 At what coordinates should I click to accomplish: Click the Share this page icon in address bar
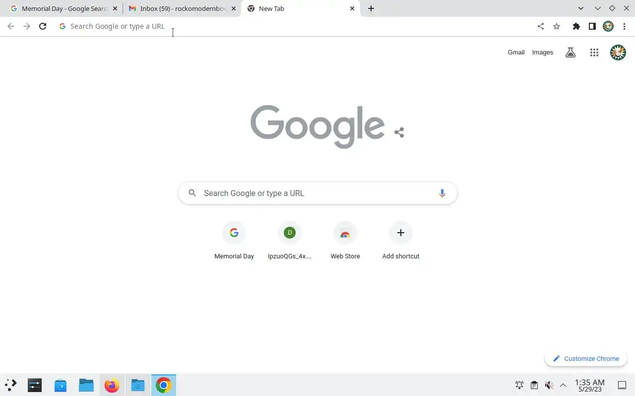click(541, 26)
